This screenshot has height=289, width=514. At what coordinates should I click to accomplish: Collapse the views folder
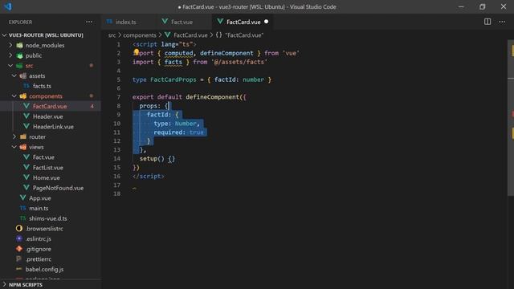tap(14, 147)
